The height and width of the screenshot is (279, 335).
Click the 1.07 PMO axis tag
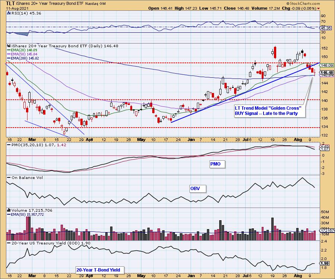325,149
